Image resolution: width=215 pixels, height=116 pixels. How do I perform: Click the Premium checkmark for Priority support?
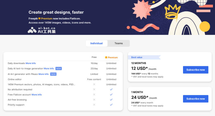point(111,105)
